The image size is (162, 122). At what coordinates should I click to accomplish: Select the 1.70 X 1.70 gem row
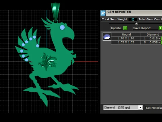(x=136, y=38)
